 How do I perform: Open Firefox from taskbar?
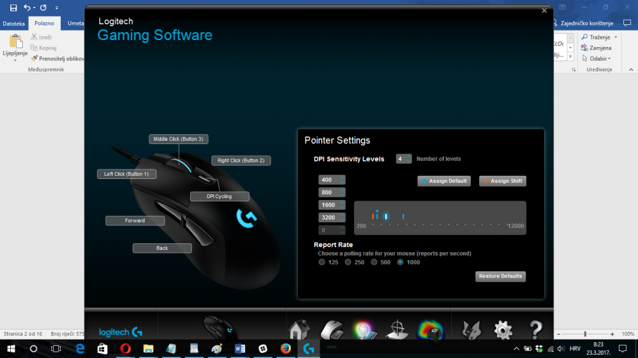pyautogui.click(x=286, y=348)
